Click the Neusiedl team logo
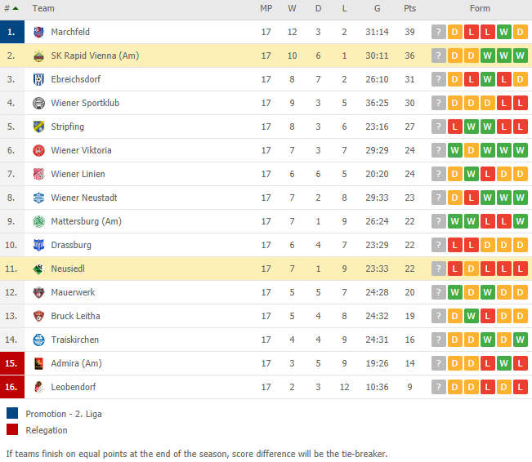 (x=38, y=269)
